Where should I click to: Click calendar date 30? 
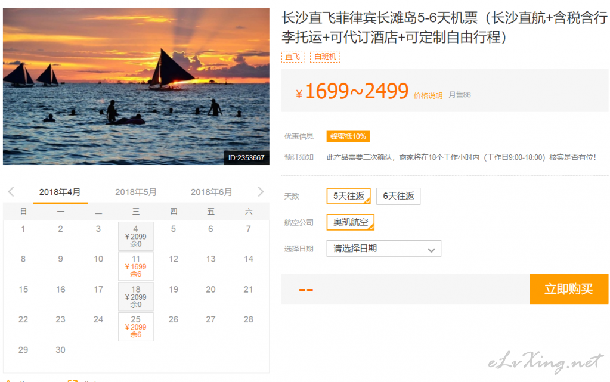(61, 350)
